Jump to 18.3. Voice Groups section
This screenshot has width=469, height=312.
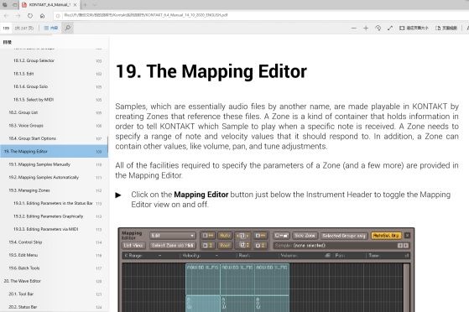pyautogui.click(x=54, y=125)
